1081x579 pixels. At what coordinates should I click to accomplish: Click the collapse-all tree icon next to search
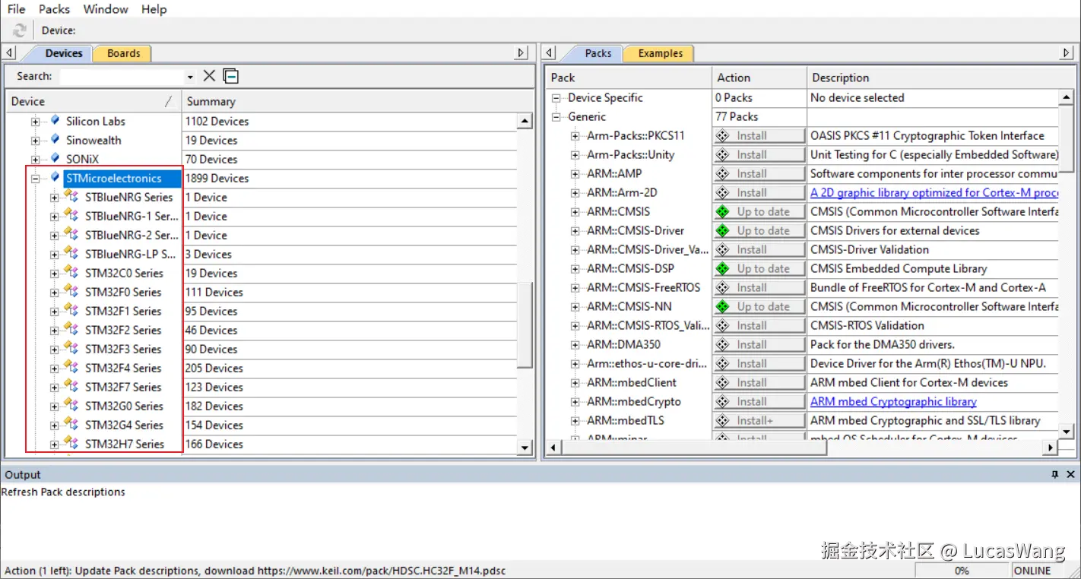tap(230, 76)
